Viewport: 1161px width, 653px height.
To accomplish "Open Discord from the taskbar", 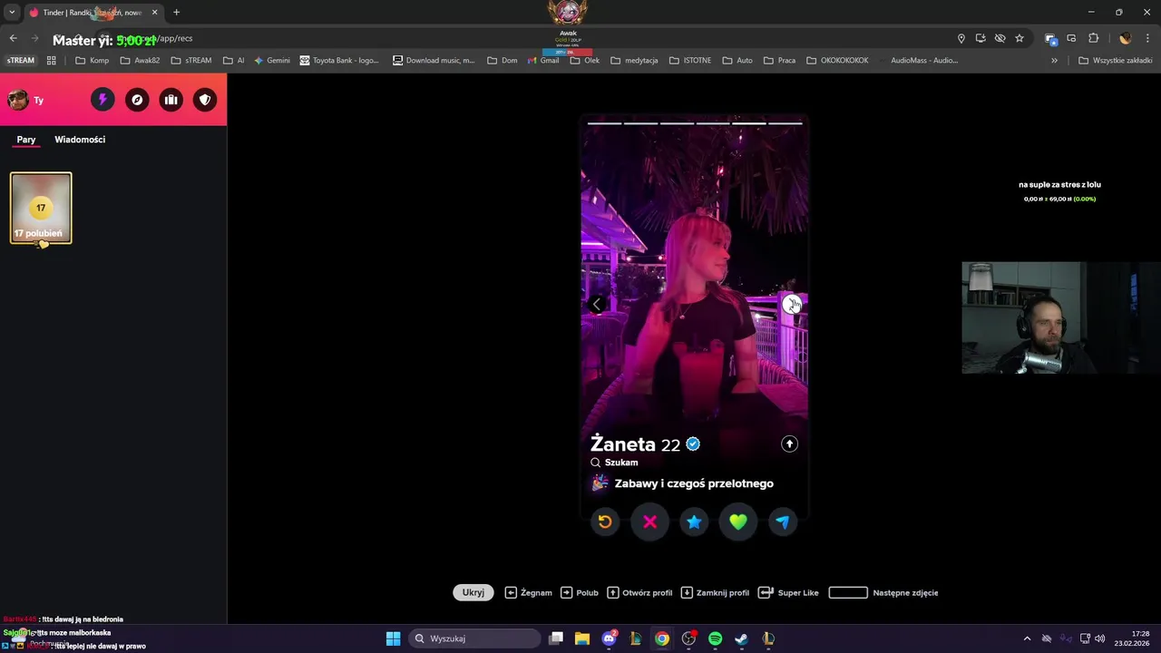I will tap(609, 638).
